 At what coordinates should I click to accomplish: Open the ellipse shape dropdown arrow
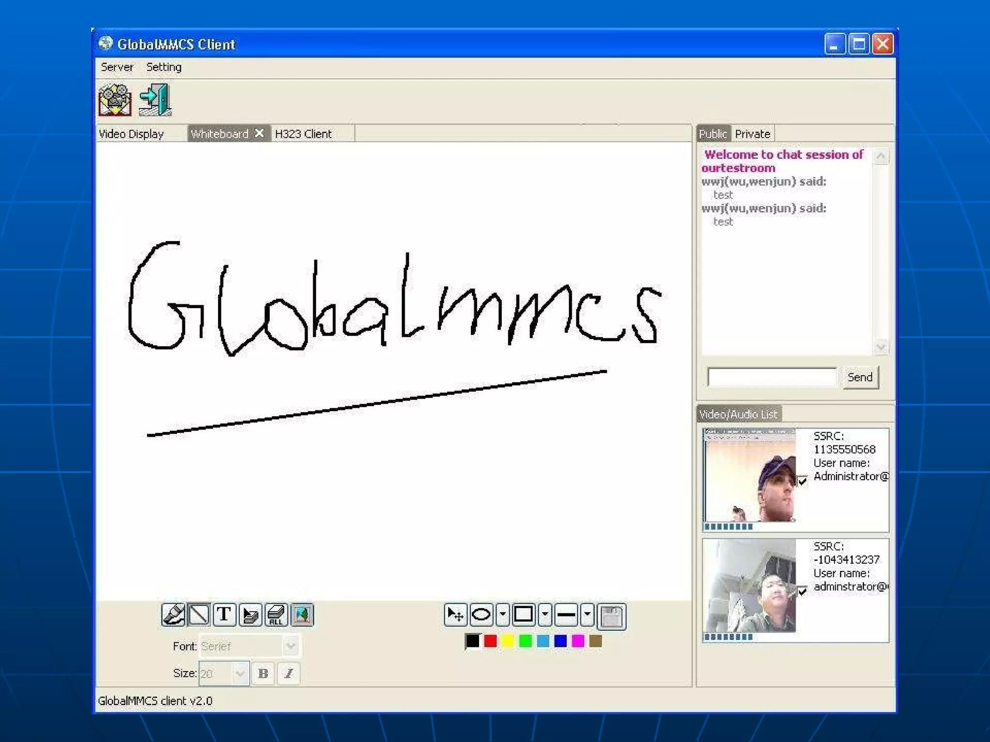pyautogui.click(x=503, y=615)
